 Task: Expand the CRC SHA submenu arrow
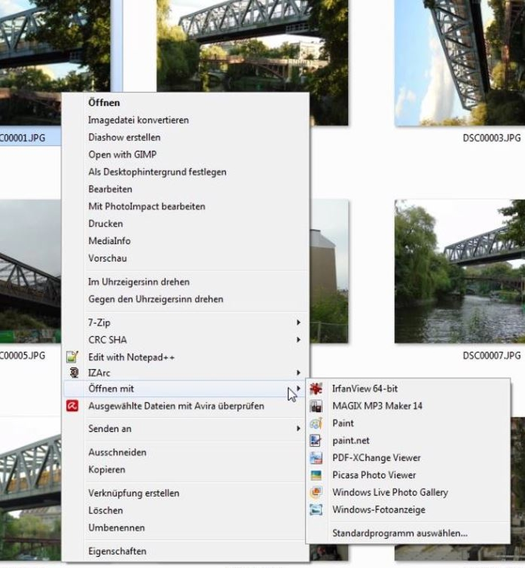pyautogui.click(x=298, y=340)
